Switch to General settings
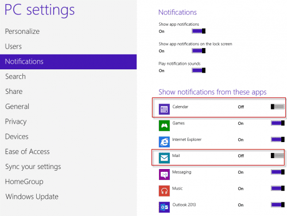Screen dimensions: 287x216 68,107
